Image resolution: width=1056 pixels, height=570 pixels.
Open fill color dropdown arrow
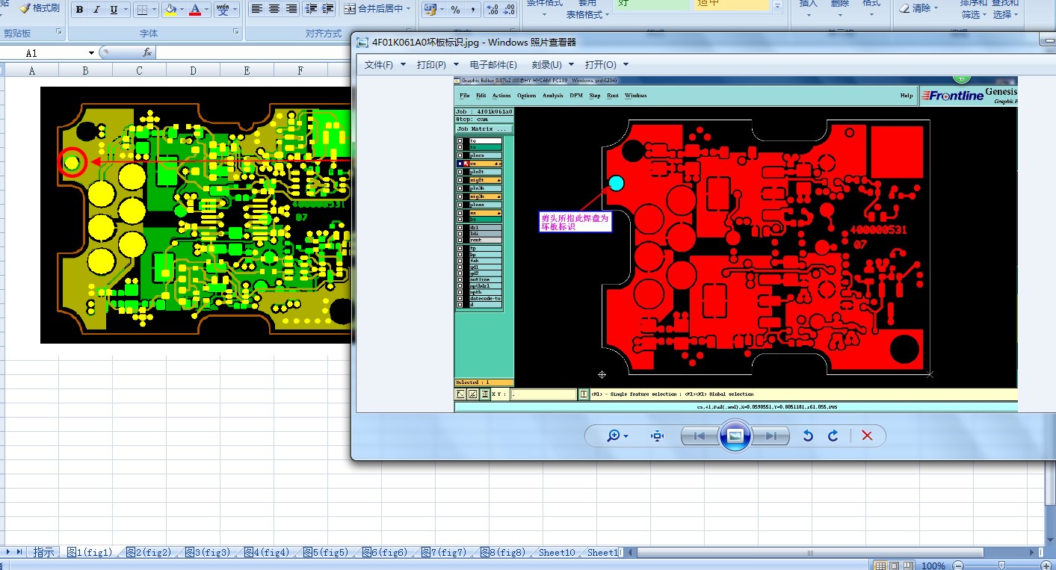point(182,10)
